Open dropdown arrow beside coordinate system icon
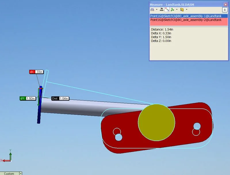Viewport: 230px width, 175px height. click(x=177, y=9)
